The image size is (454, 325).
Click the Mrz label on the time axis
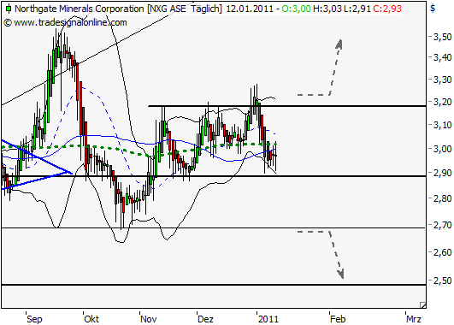pyautogui.click(x=414, y=319)
